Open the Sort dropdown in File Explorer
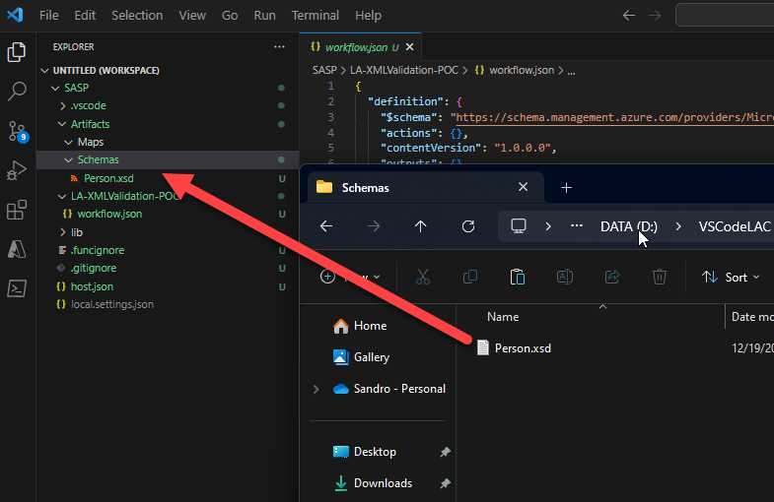 point(730,278)
